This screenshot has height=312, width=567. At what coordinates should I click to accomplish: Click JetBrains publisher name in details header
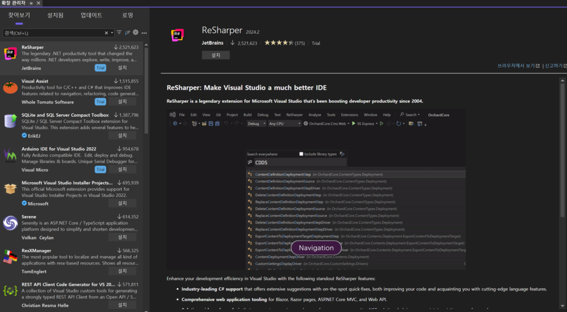coord(213,43)
